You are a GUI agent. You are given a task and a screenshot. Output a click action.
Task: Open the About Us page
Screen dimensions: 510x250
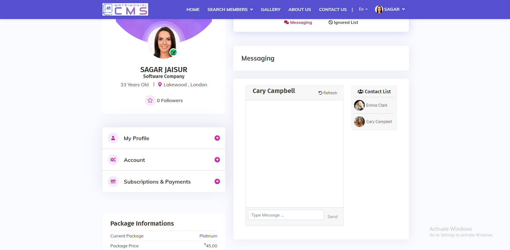tap(299, 9)
